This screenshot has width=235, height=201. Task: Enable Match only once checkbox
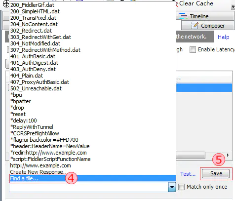pyautogui.click(x=181, y=187)
